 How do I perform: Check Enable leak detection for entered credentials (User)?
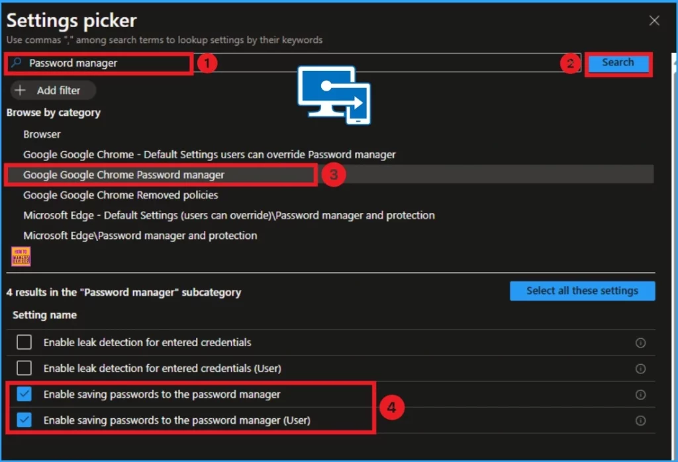point(24,368)
